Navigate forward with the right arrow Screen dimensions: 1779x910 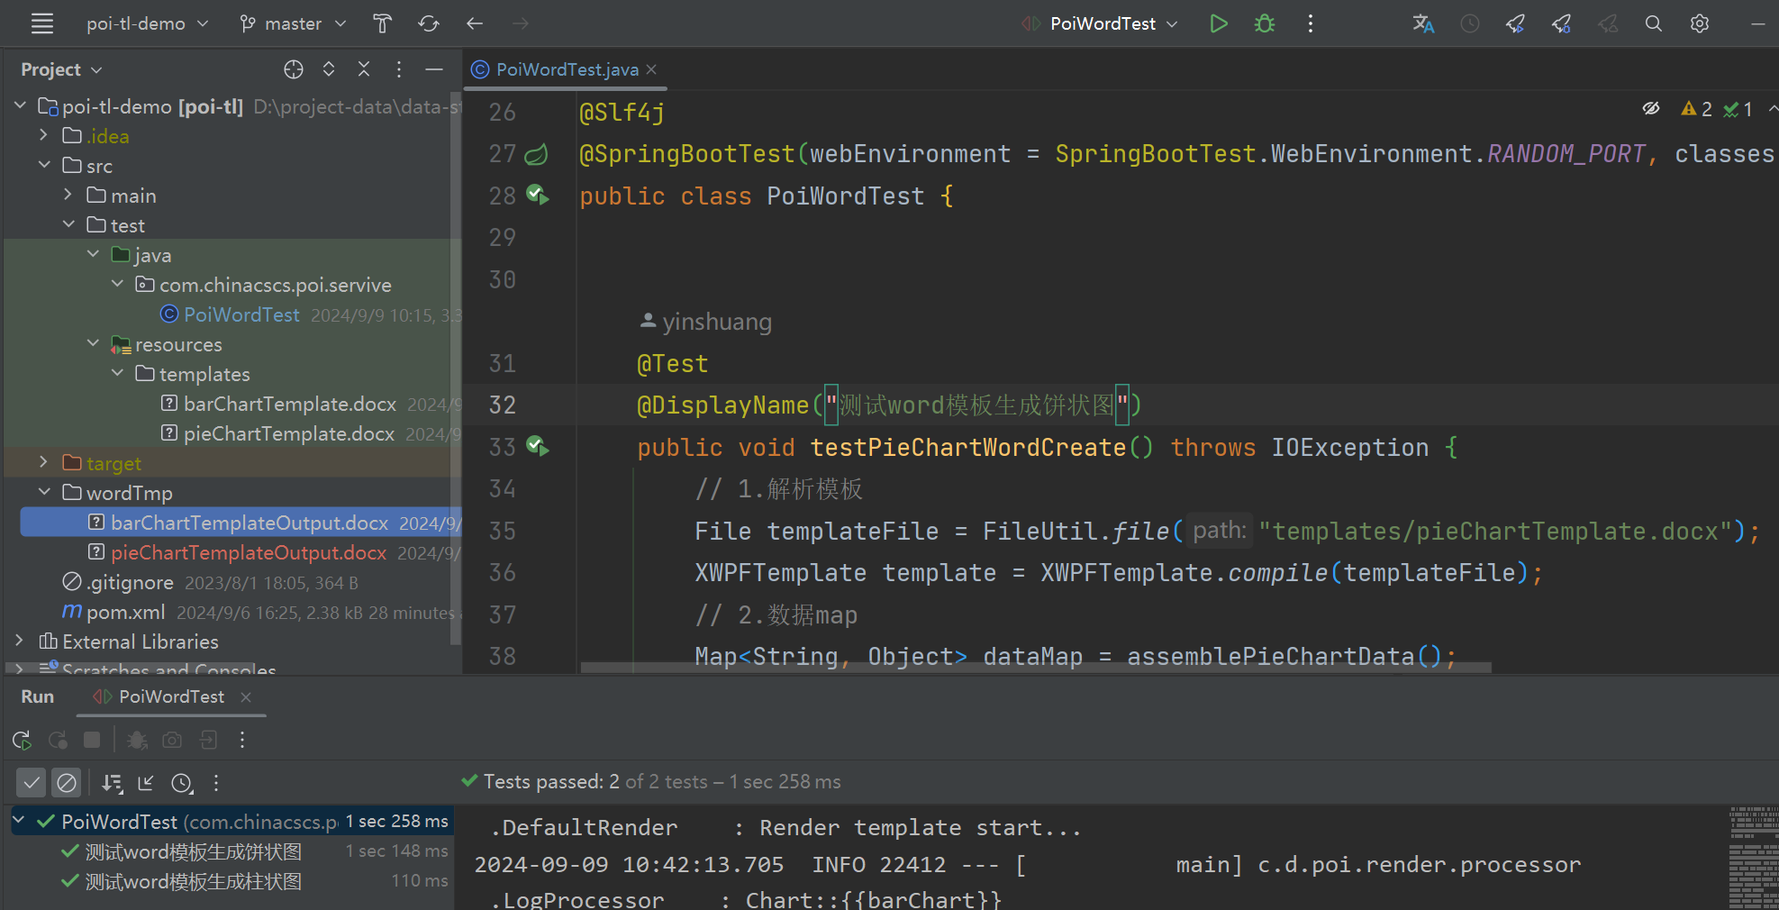pos(521,23)
